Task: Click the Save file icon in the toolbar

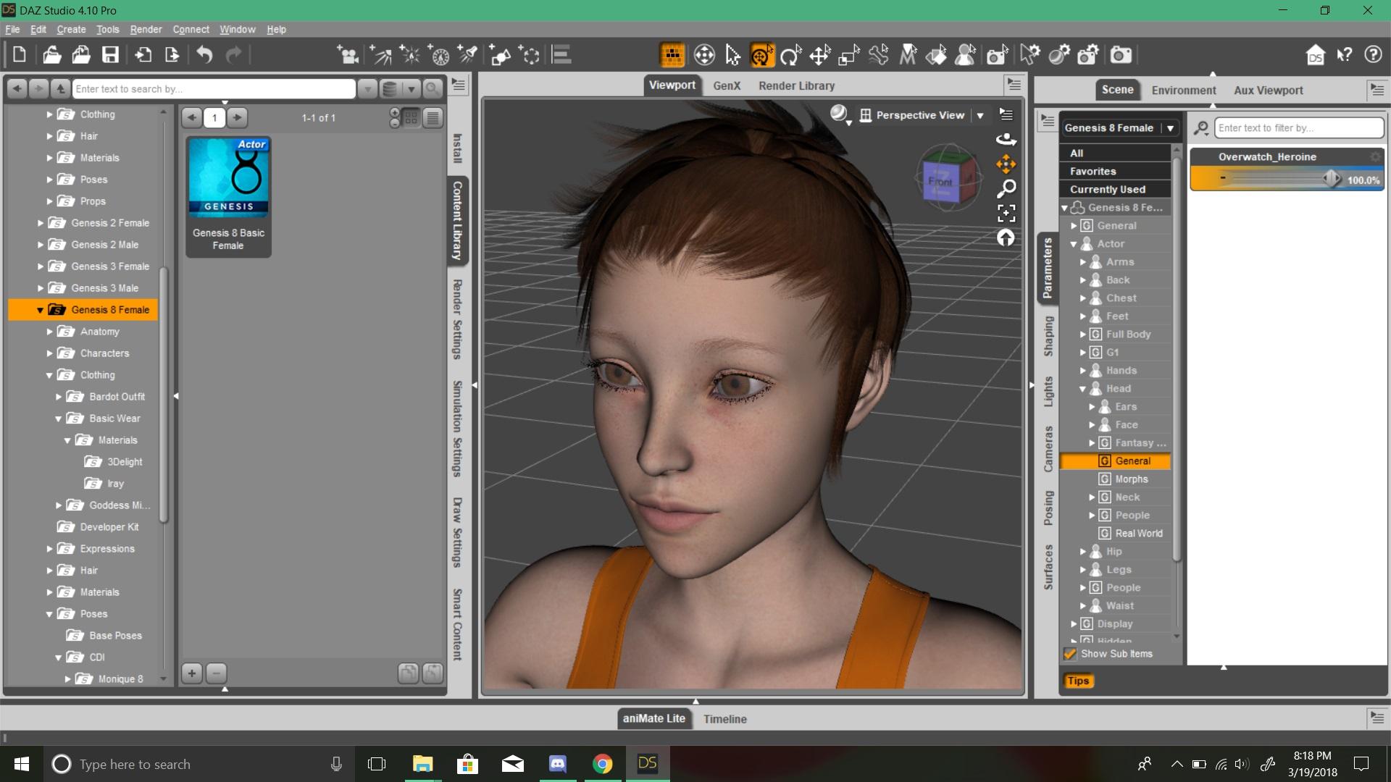Action: click(x=110, y=55)
